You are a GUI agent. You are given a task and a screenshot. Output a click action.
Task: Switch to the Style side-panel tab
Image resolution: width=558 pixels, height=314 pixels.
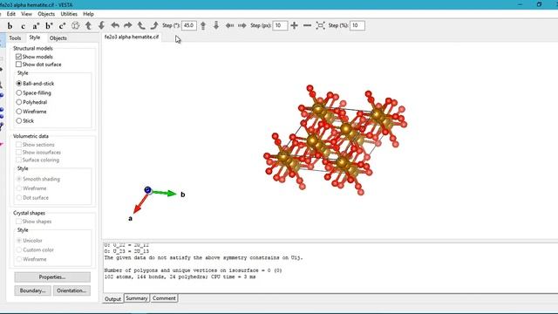tap(35, 38)
